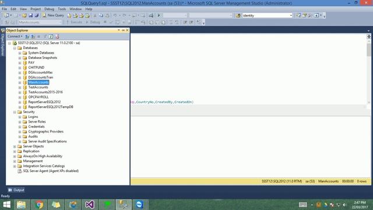
Task: Click the Windows Start button
Action: pyautogui.click(x=6, y=205)
